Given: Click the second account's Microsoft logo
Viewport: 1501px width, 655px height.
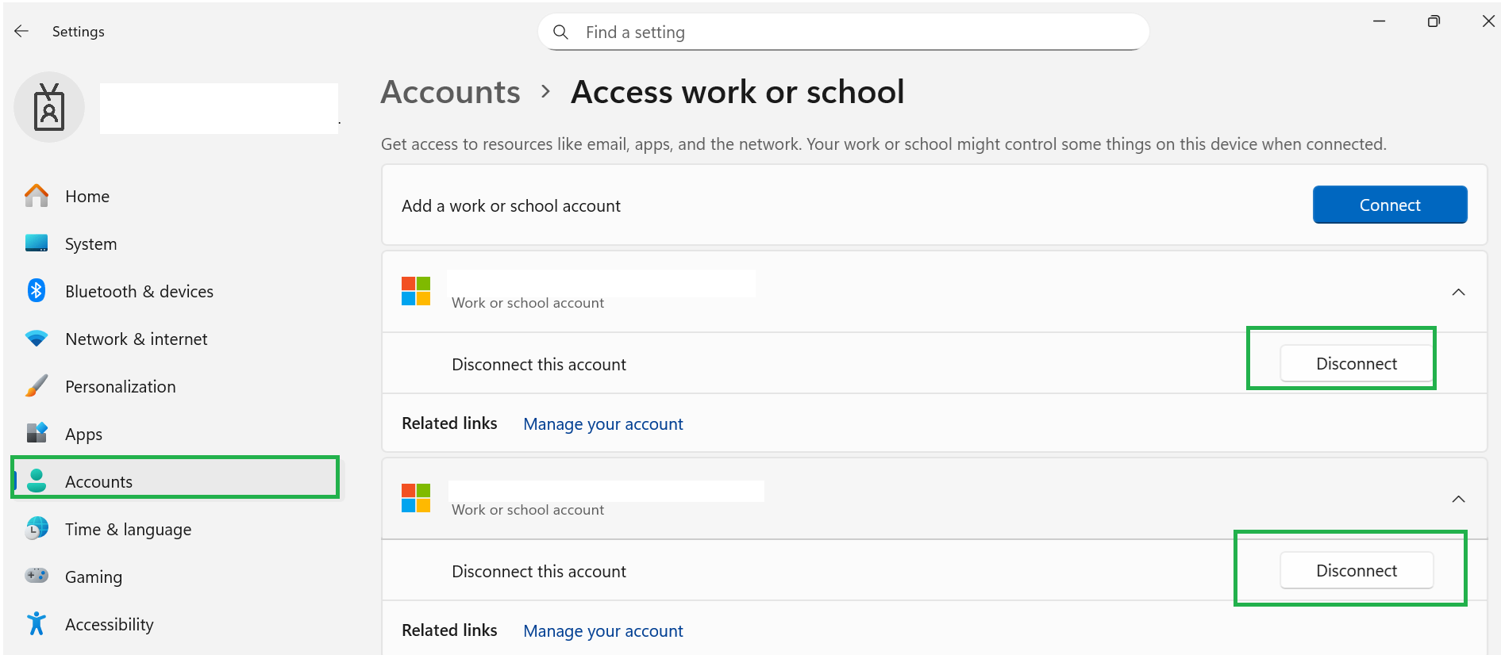Looking at the screenshot, I should 416,498.
